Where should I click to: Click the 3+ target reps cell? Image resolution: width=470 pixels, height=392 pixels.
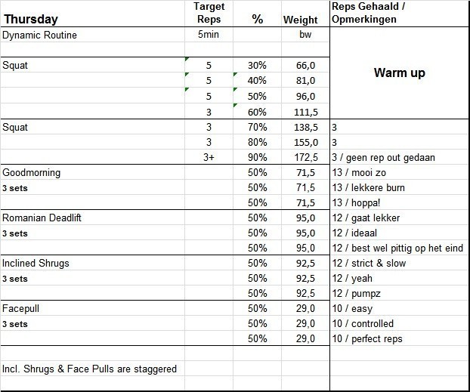(x=209, y=157)
